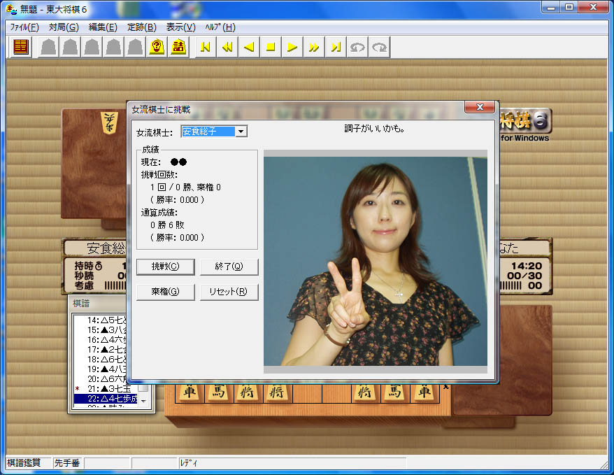
Task: Open the 定跡(B) menu
Action: (x=141, y=27)
